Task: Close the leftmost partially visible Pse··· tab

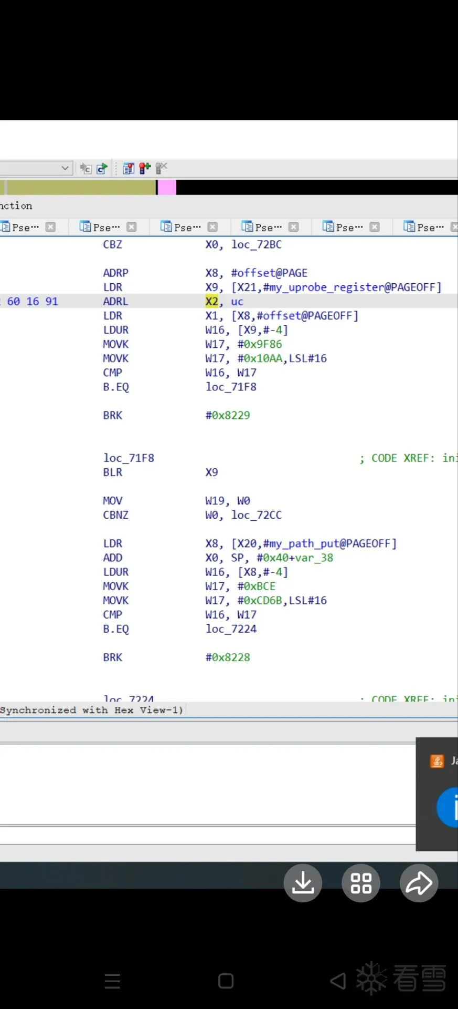Action: point(50,227)
